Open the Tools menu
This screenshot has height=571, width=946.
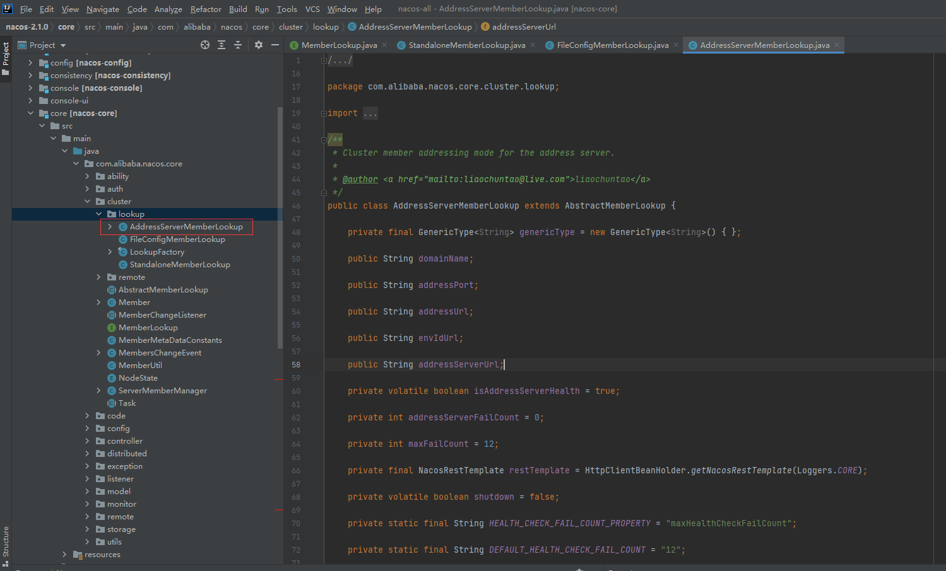[x=287, y=9]
